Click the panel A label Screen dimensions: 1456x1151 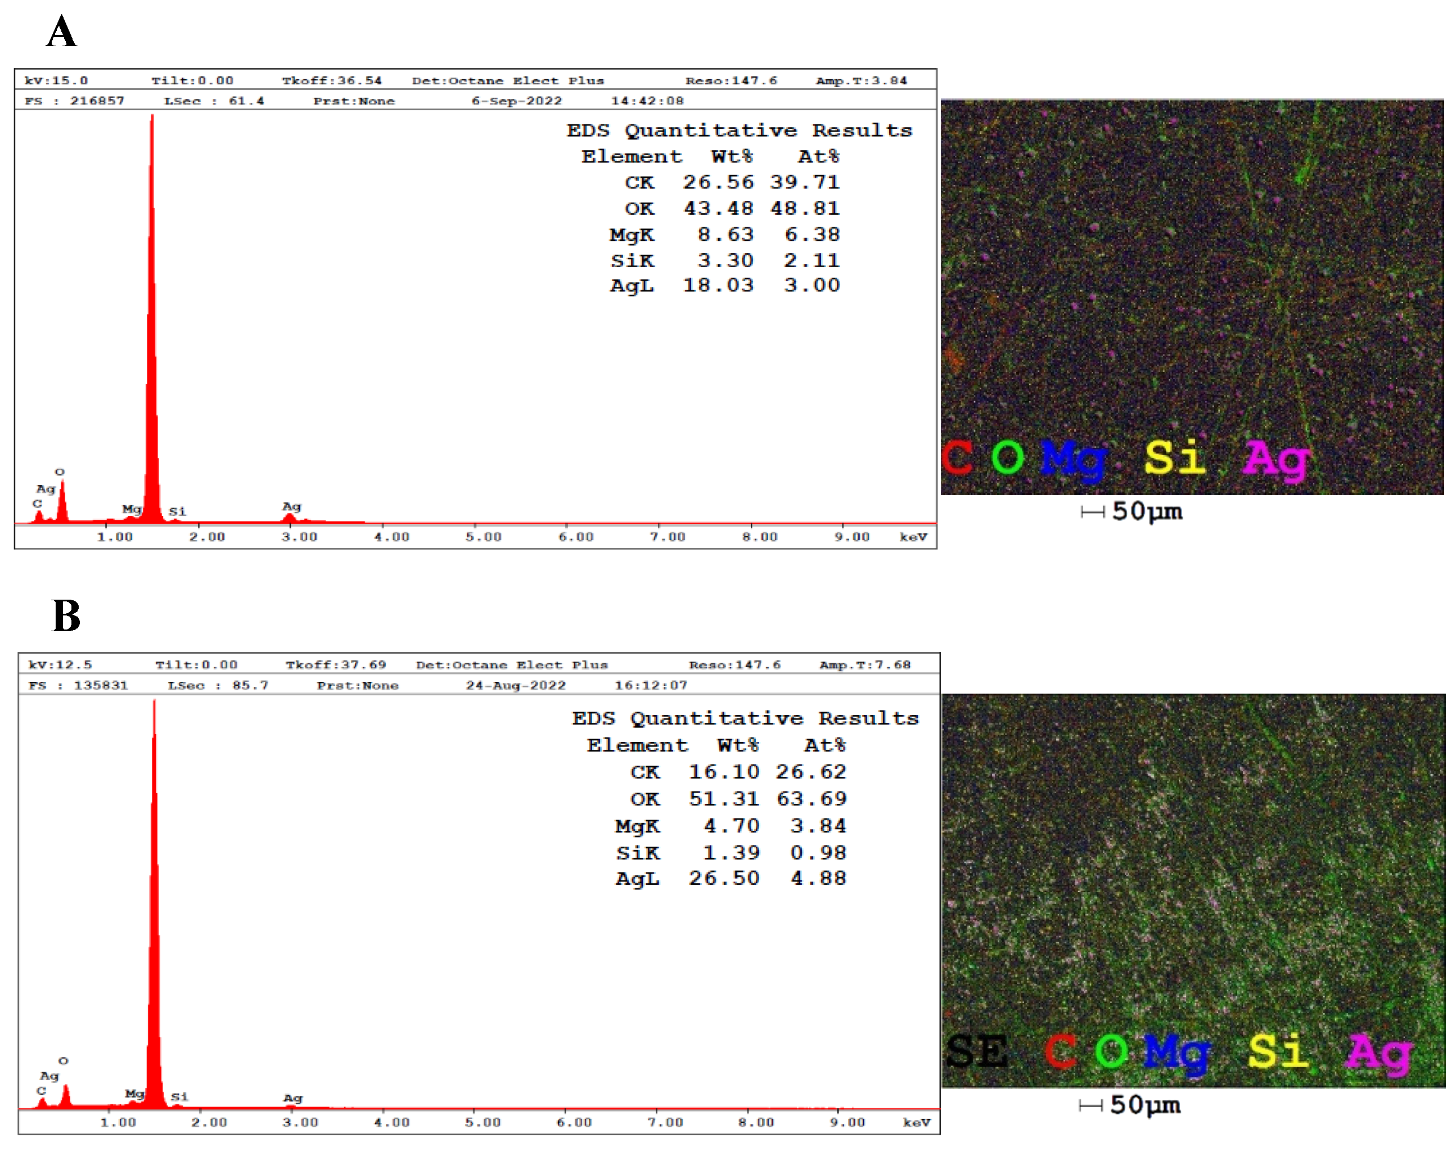tap(61, 32)
